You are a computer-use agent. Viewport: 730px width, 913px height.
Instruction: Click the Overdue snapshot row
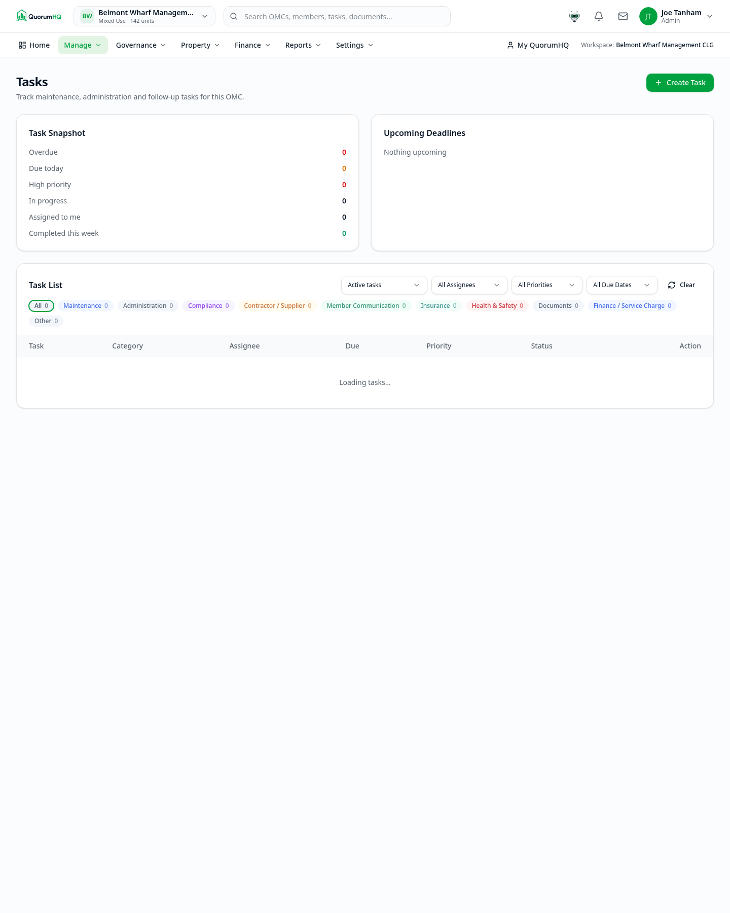[188, 152]
